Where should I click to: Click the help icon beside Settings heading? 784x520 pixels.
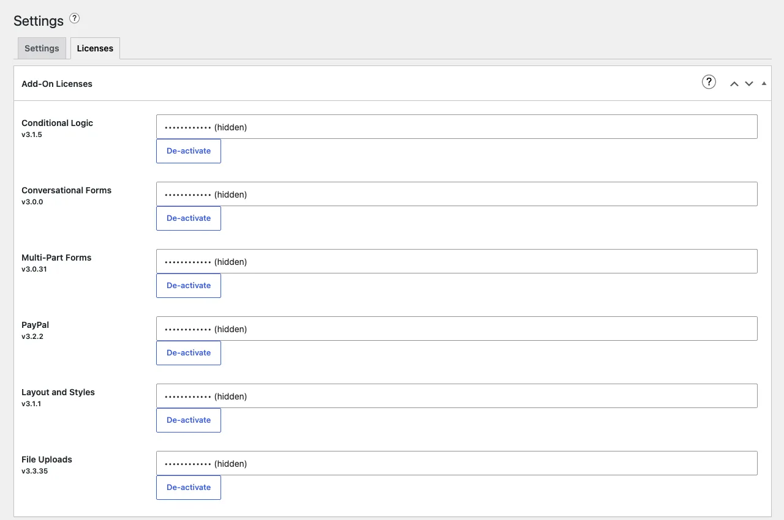click(x=74, y=18)
